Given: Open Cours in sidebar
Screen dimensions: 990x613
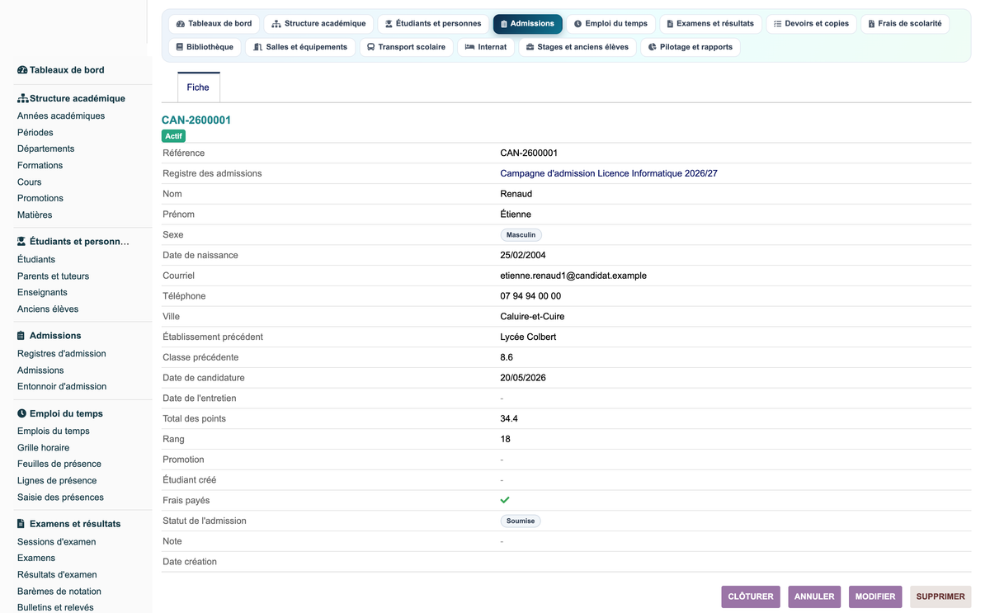Looking at the screenshot, I should (30, 182).
